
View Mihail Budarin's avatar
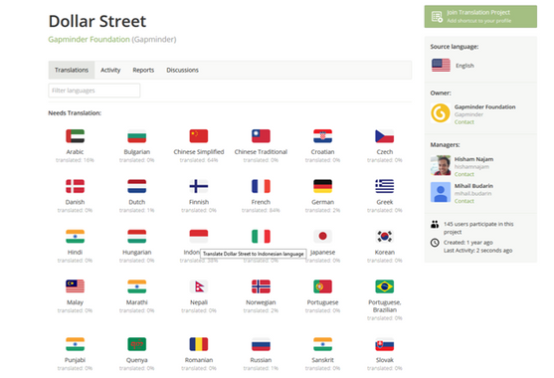click(x=441, y=192)
